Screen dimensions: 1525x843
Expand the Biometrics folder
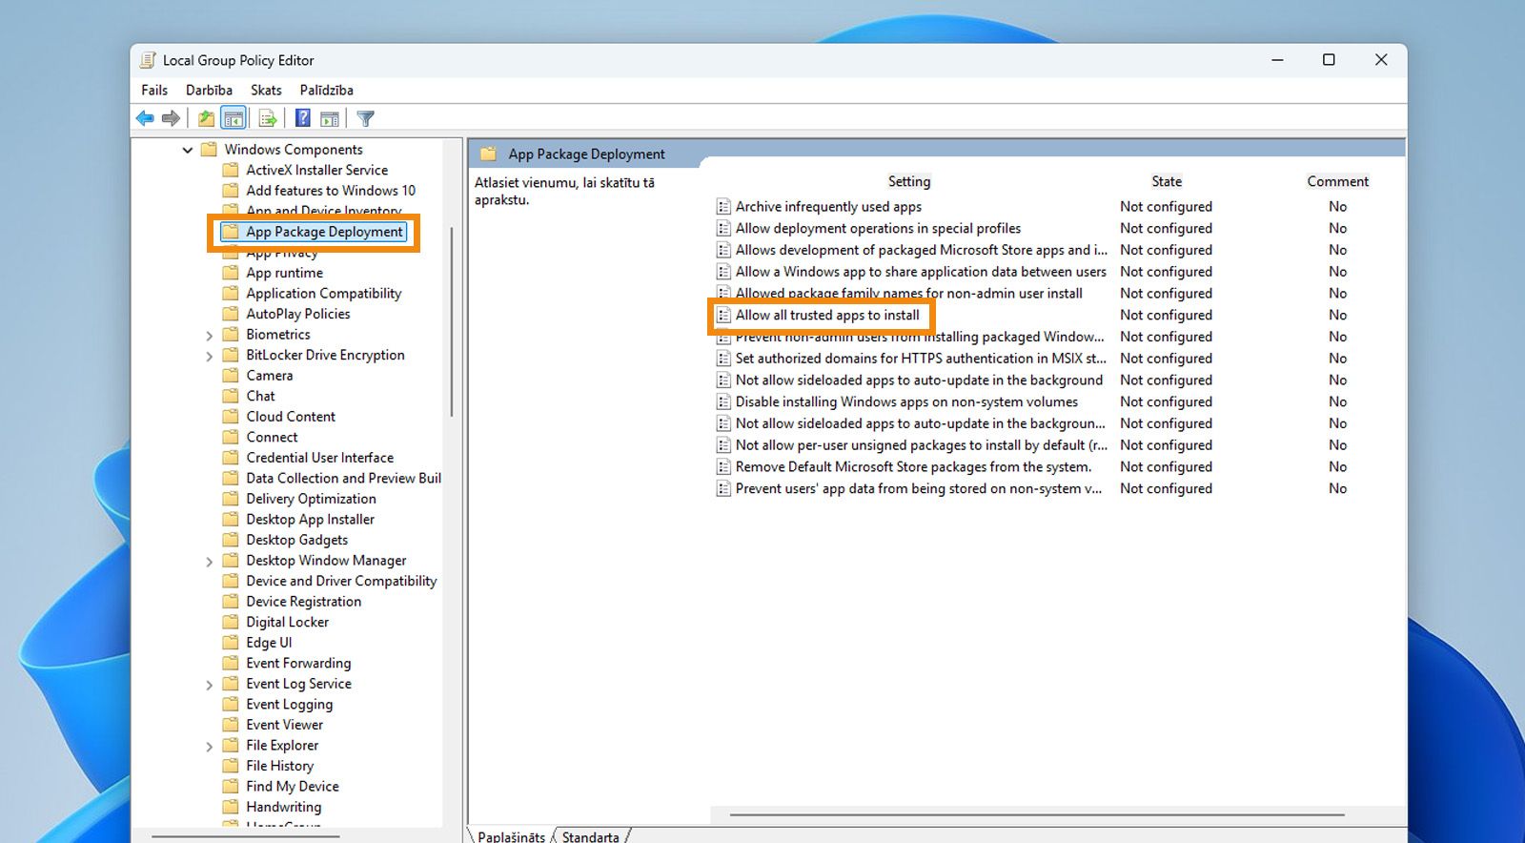pyautogui.click(x=210, y=336)
